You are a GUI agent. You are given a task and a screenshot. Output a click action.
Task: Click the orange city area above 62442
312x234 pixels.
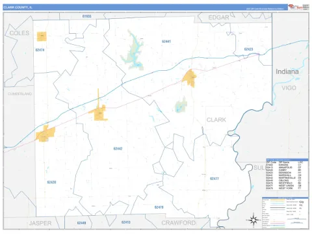pyautogui.click(x=99, y=114)
